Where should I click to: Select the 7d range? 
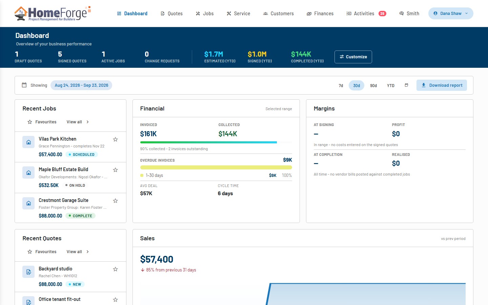coord(341,85)
